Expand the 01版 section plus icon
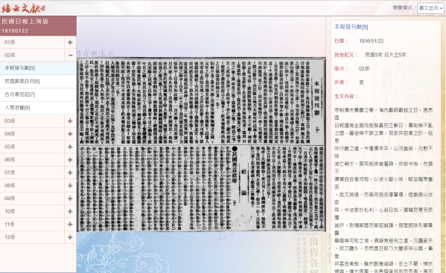Viewport: 446px width, 273px height. click(x=70, y=42)
